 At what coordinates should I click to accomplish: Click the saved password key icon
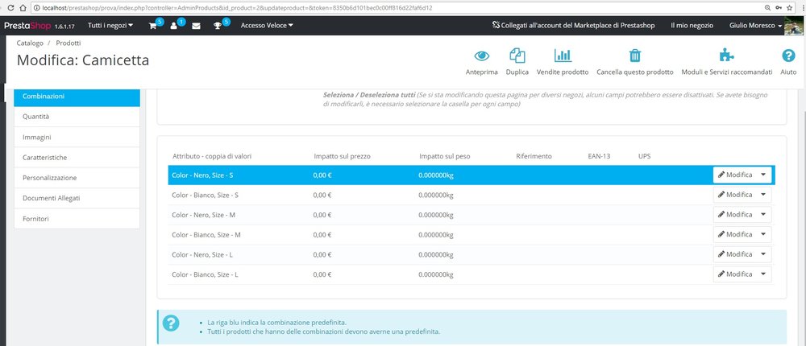tap(779, 8)
